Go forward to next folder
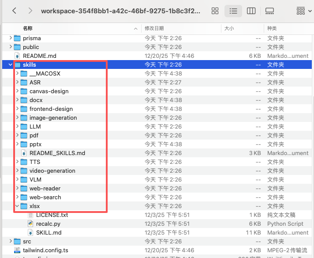314x258 pixels. click(30, 11)
